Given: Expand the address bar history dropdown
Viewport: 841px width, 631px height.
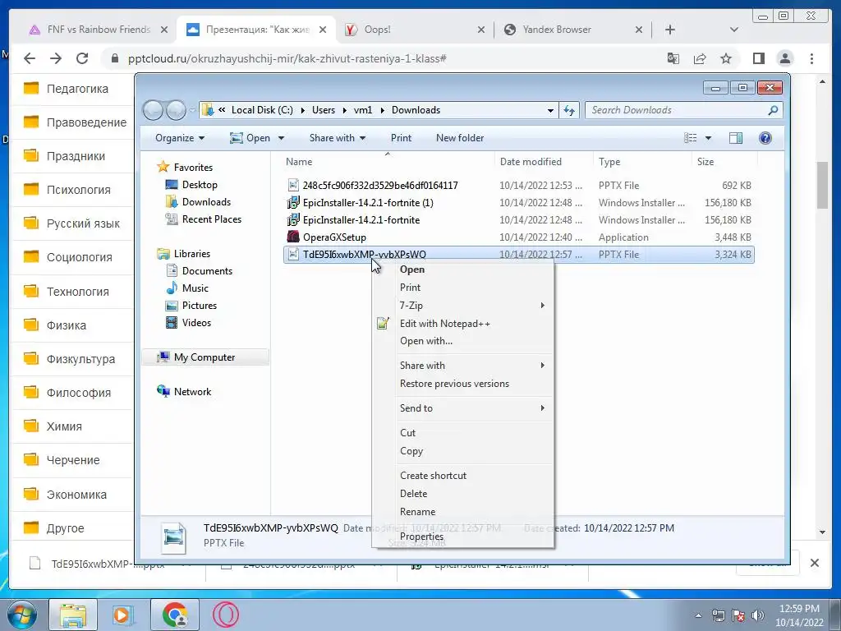Looking at the screenshot, I should tap(550, 110).
